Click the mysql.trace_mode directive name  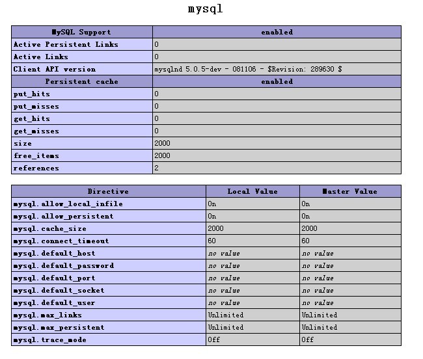point(50,339)
